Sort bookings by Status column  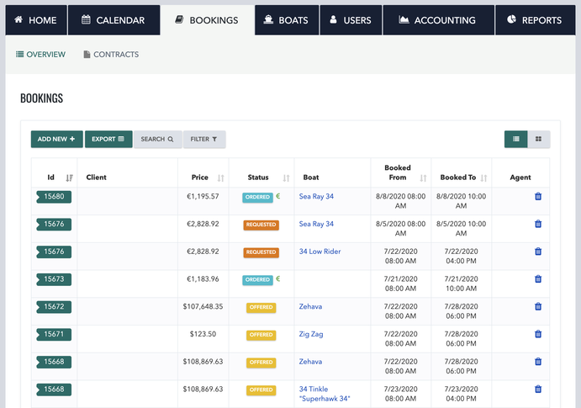pos(286,178)
